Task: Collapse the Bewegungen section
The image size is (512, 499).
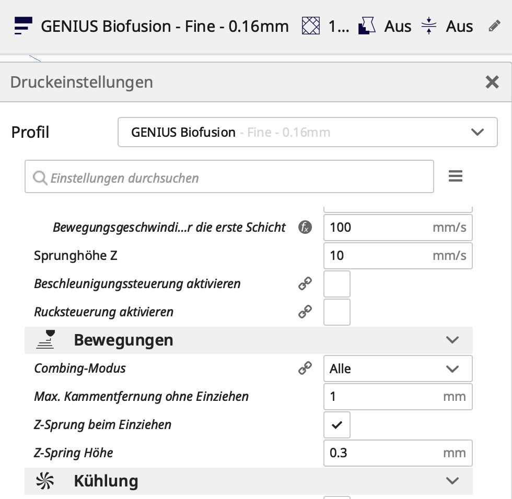Action: pos(452,340)
